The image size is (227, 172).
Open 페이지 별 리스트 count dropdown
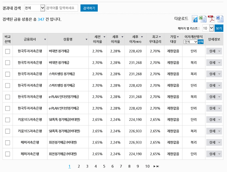(208, 28)
